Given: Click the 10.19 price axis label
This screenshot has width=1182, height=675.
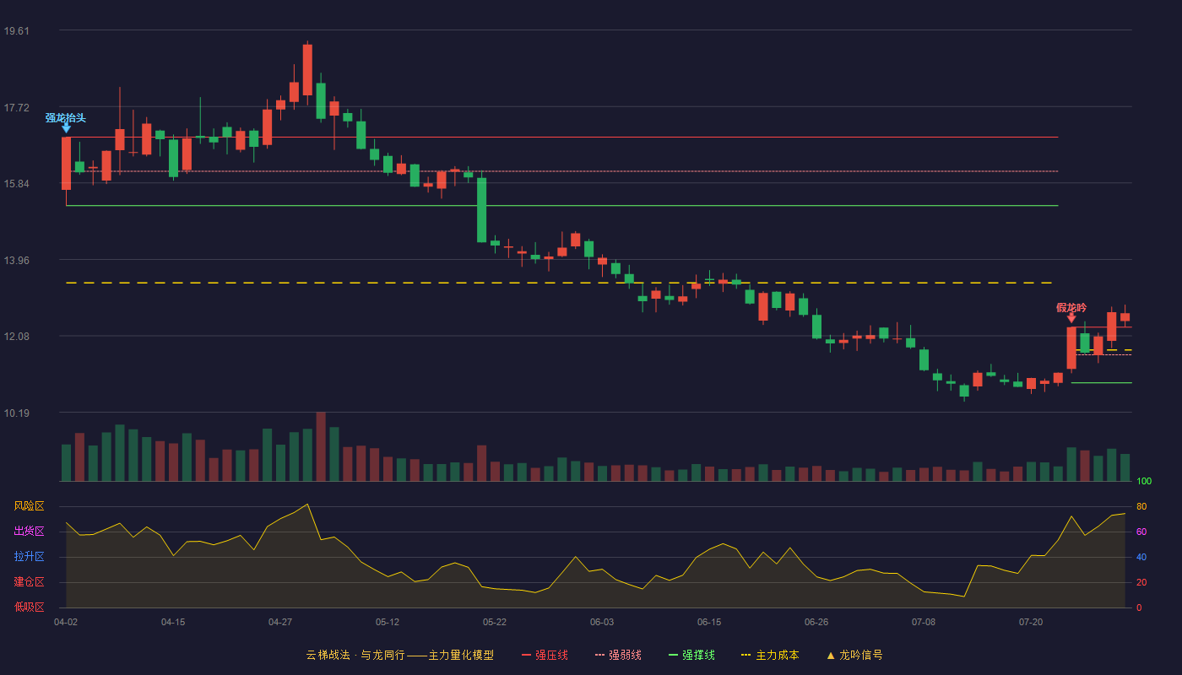Looking at the screenshot, I should click(17, 413).
